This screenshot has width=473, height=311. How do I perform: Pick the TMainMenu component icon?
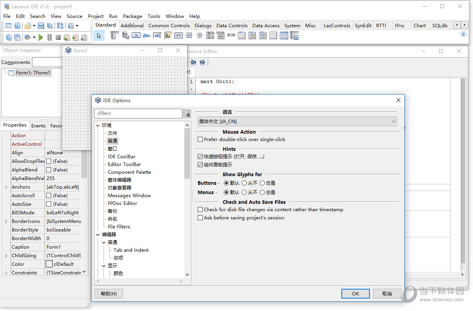pos(114,36)
